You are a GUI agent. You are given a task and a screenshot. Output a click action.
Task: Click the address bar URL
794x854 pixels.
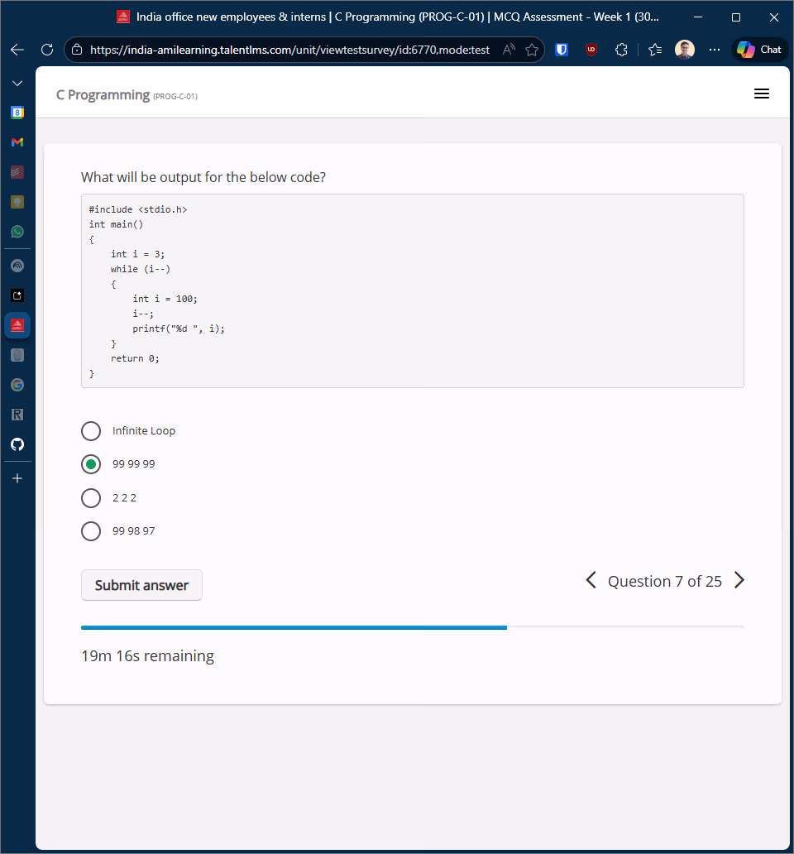pyautogui.click(x=289, y=50)
